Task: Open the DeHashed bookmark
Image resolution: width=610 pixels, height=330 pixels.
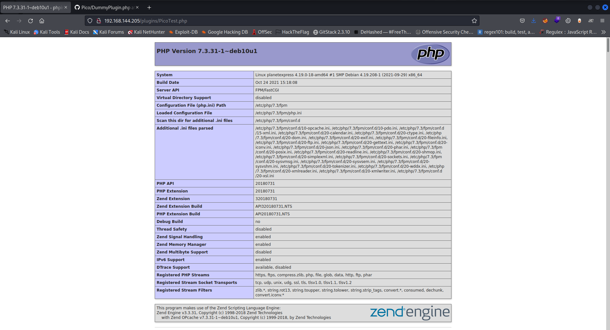Action: [383, 32]
